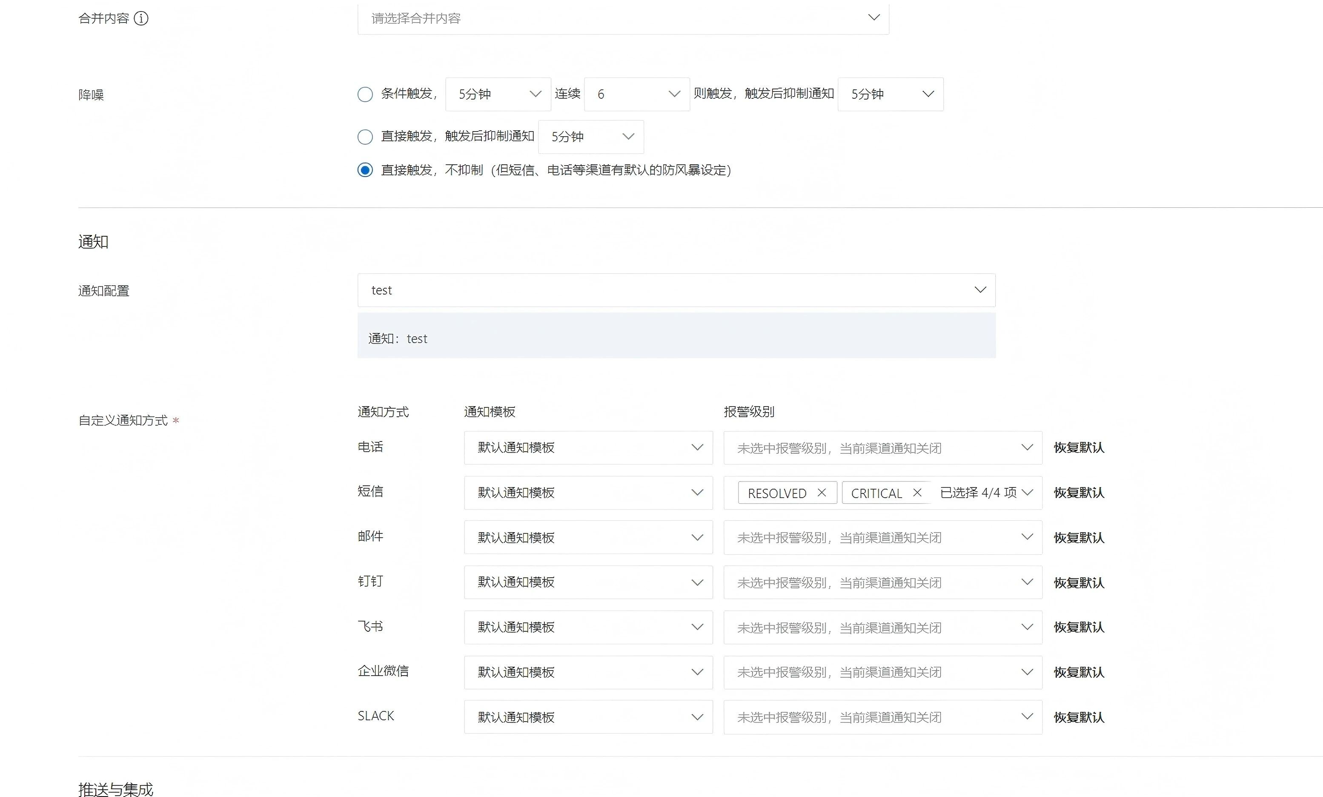Open 5分钟 dropdown in 直接触发 suppress row
The width and height of the screenshot is (1323, 797).
click(x=591, y=137)
